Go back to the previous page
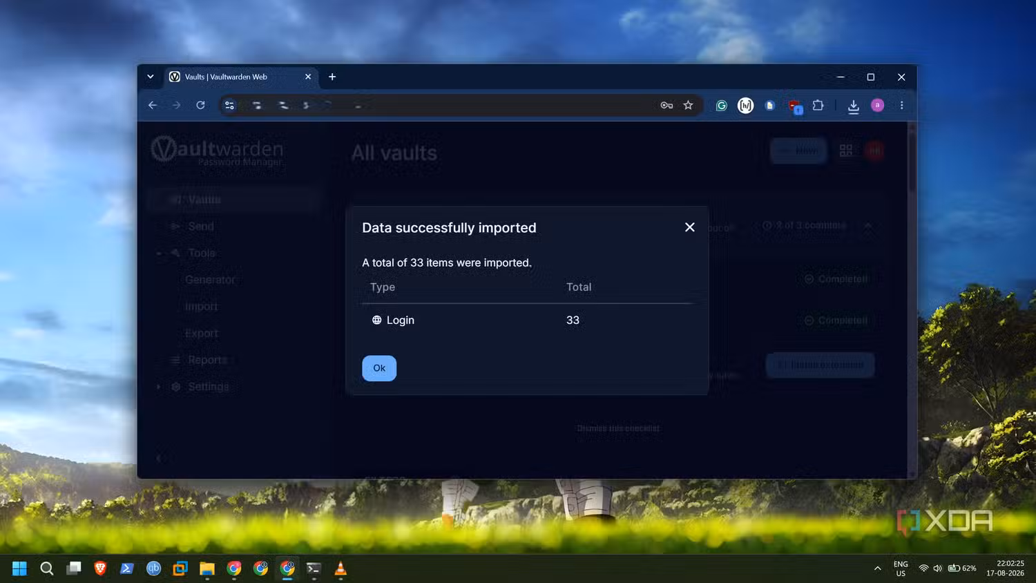Screen dimensions: 1036x583 click(x=153, y=105)
